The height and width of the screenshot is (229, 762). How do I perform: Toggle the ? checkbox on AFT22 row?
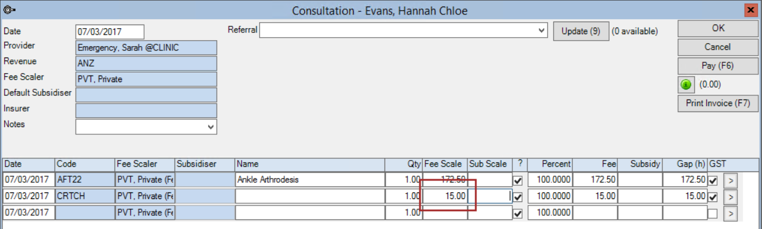518,180
